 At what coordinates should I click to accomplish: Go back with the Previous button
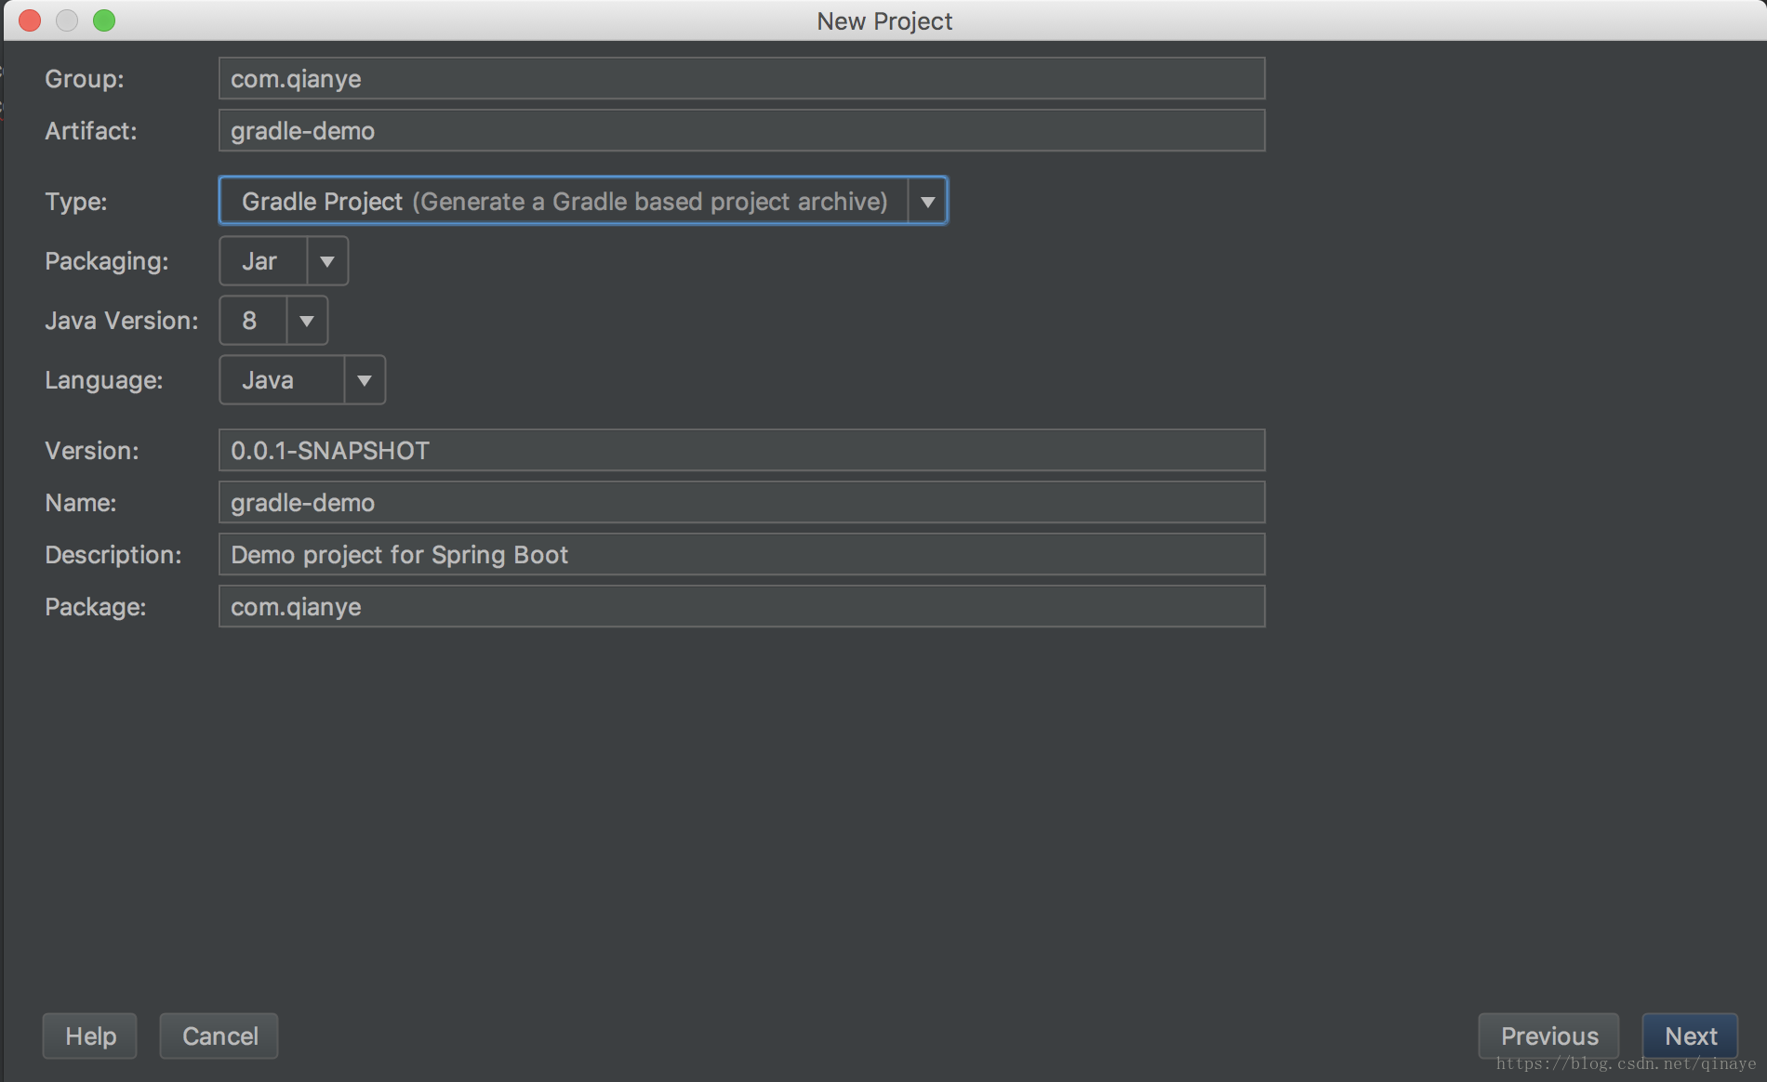[x=1548, y=1036]
